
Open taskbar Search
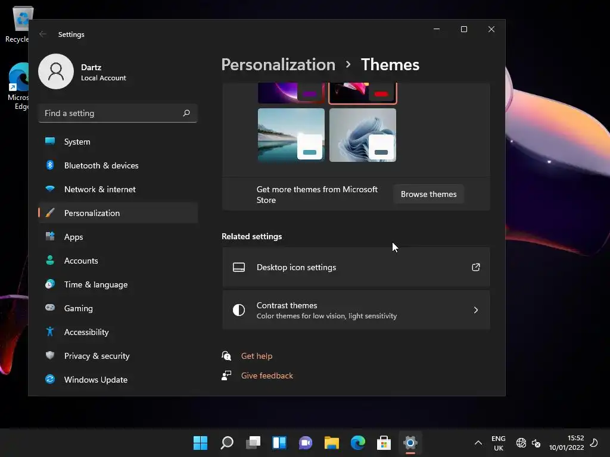click(x=227, y=443)
